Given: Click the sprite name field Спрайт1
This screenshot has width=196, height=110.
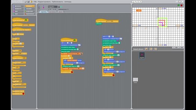Looking at the screenshot, I should [53, 7].
